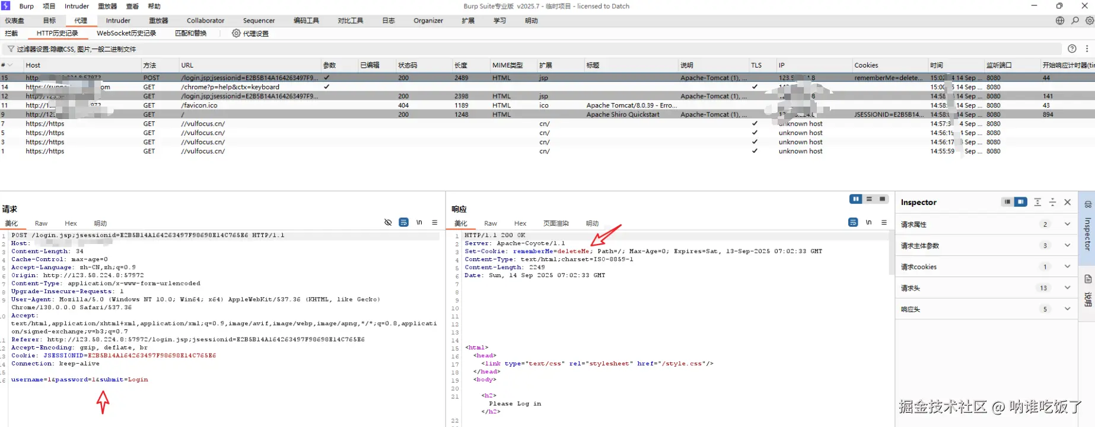Switch to the 仪表盘 tab

click(15, 20)
